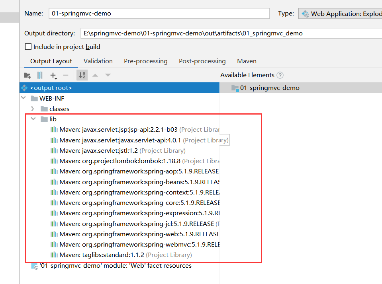Click library icon for spring-core:5.1.9.RELEASE

(x=54, y=203)
